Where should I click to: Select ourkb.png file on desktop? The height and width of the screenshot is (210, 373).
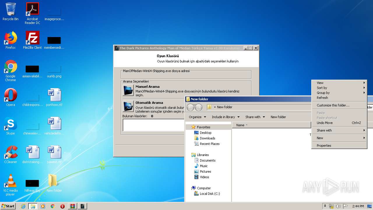coord(54,71)
